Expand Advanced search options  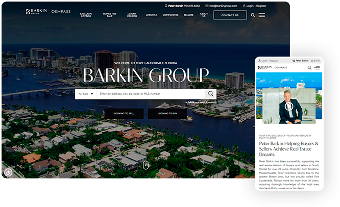(x=201, y=102)
